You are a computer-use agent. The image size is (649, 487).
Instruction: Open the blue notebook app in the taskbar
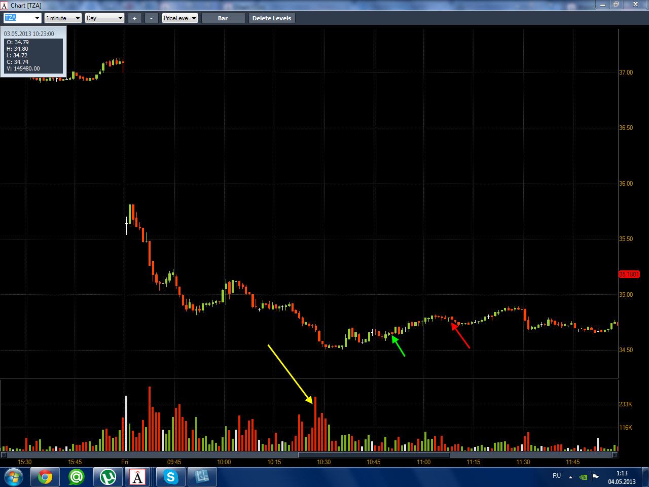(202, 477)
